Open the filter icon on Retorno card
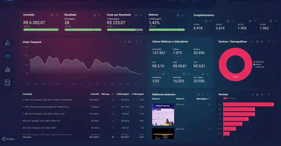Viewport: 281px width, 146px height. pyautogui.click(x=183, y=15)
